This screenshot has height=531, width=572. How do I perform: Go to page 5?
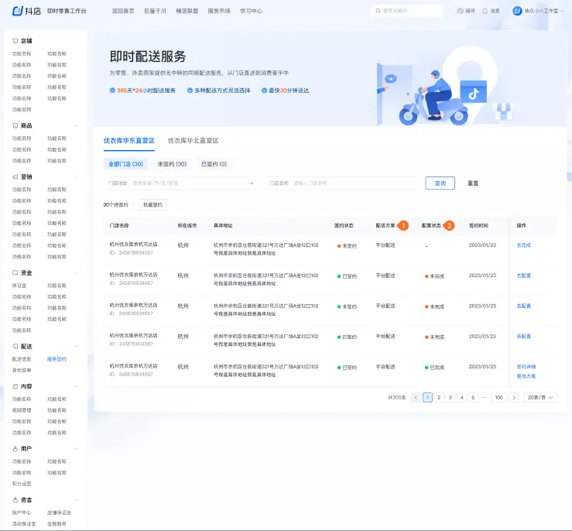[473, 398]
